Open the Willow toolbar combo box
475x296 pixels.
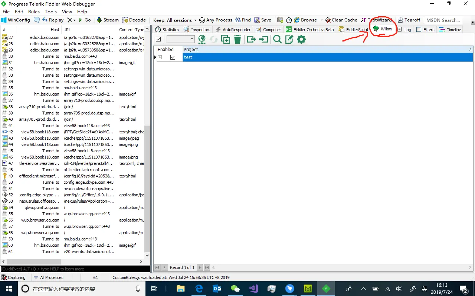point(181,39)
